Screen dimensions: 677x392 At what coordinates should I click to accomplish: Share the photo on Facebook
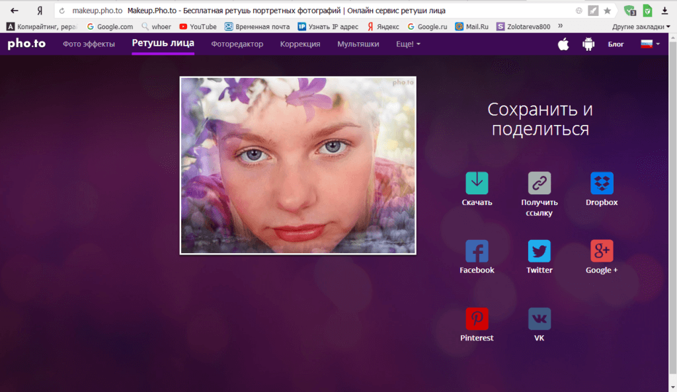coord(477,251)
